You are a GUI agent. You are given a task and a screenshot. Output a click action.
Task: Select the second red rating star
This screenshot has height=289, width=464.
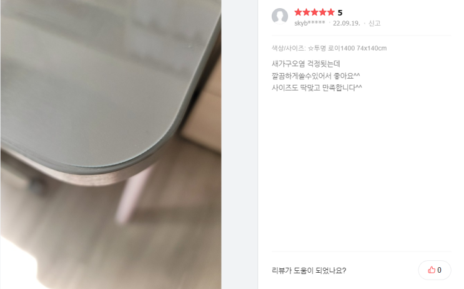pyautogui.click(x=306, y=12)
